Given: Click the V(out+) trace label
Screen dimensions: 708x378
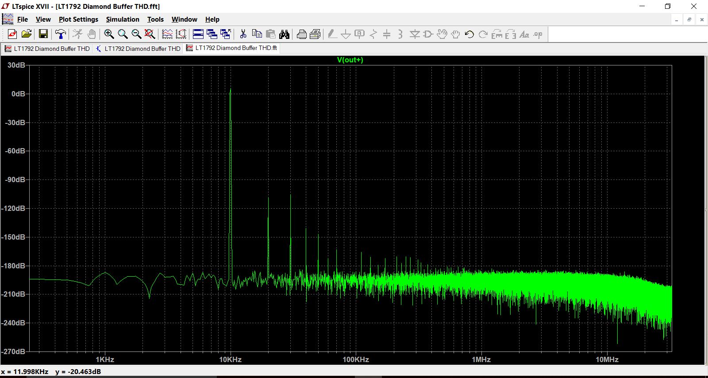Looking at the screenshot, I should coord(350,60).
